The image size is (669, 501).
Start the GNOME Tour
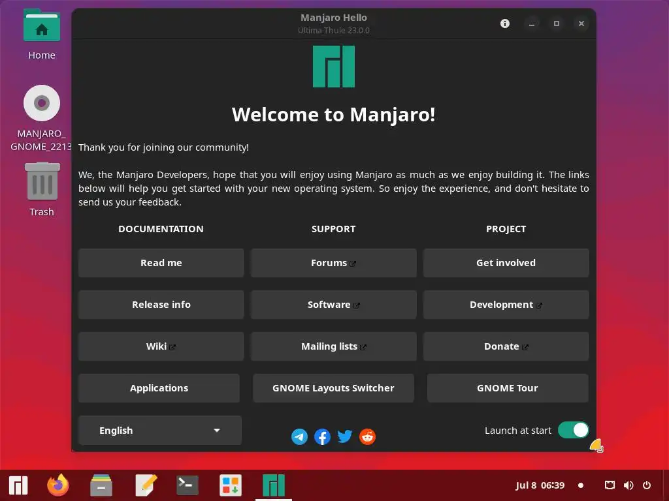click(x=508, y=388)
